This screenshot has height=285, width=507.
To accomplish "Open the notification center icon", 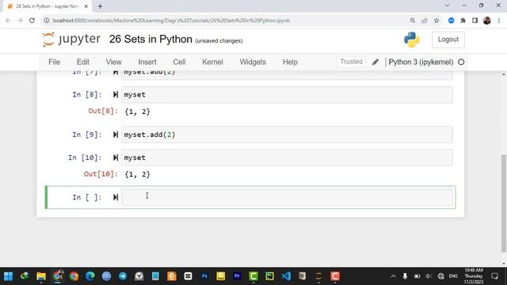I will [494, 276].
